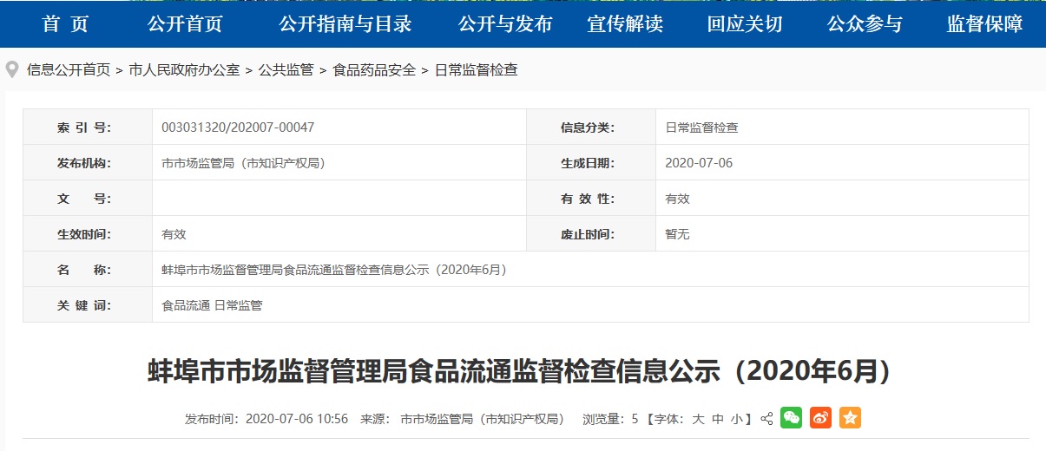The image size is (1046, 451).
Task: Set font size to 大 (large)
Action: (697, 419)
